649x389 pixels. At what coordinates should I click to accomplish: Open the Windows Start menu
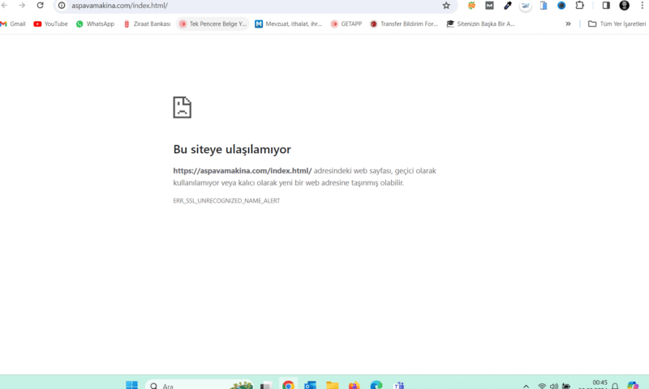coord(131,386)
